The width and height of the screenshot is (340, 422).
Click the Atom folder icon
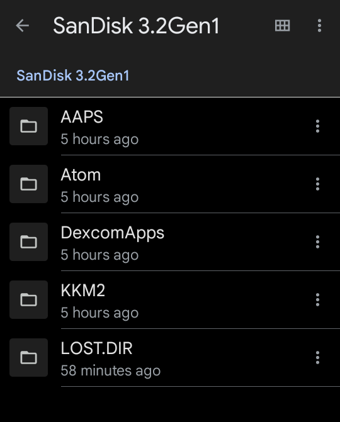[28, 184]
